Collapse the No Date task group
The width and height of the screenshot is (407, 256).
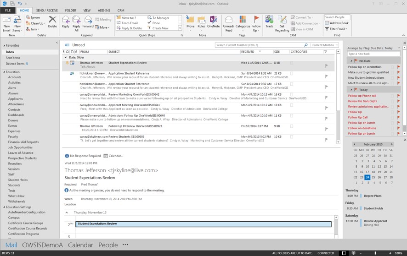click(x=351, y=61)
